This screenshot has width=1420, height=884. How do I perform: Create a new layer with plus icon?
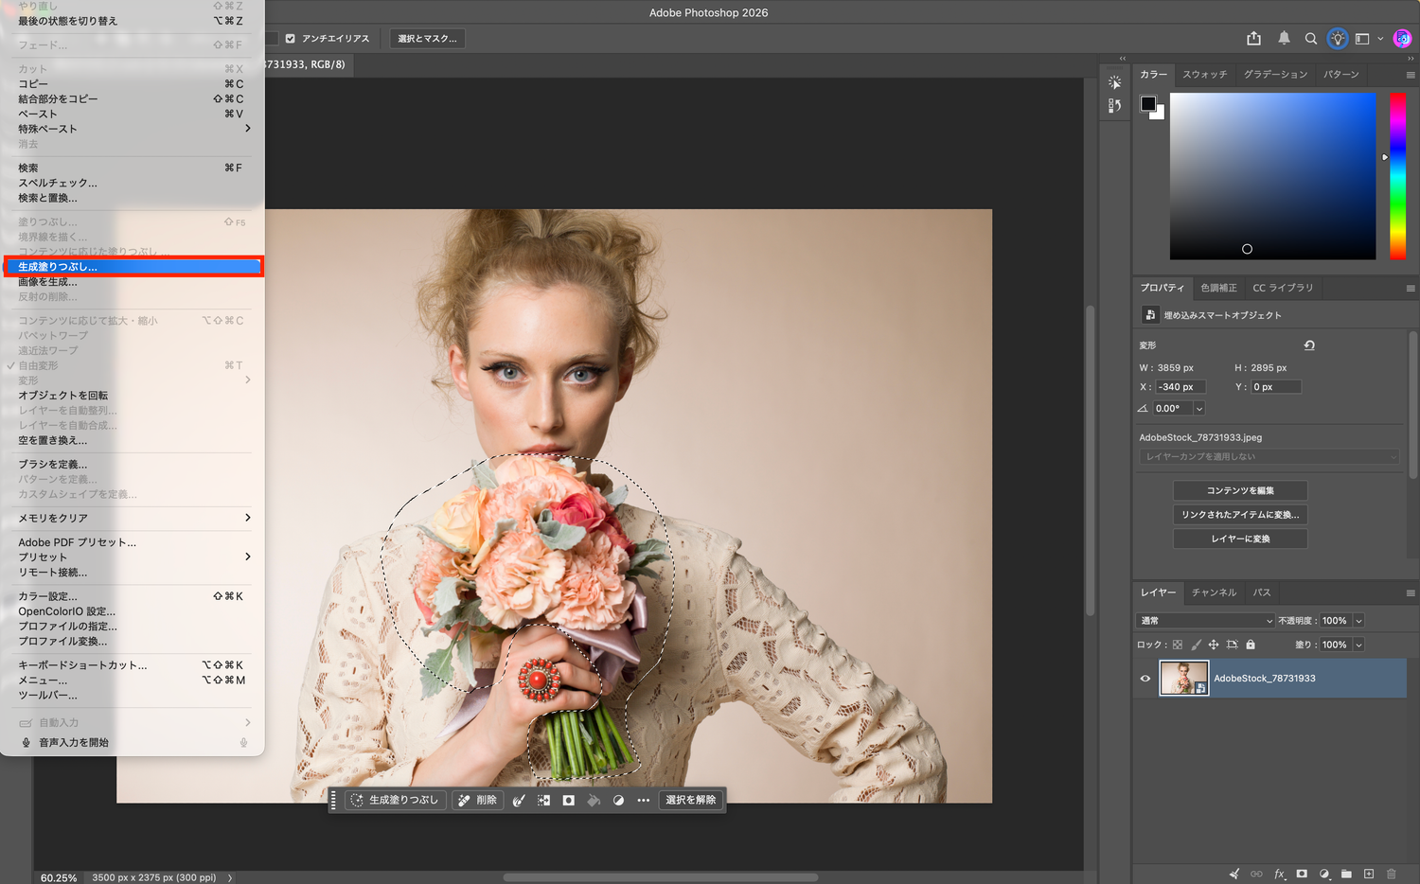pyautogui.click(x=1369, y=874)
